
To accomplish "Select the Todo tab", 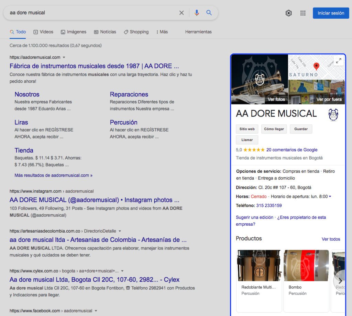I will coord(18,32).
